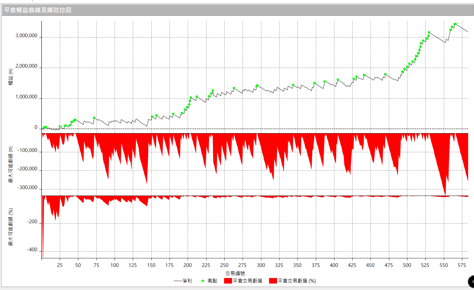The height and width of the screenshot is (290, 474).
Task: Click the green 高點 legend dot
Action: pyautogui.click(x=203, y=281)
